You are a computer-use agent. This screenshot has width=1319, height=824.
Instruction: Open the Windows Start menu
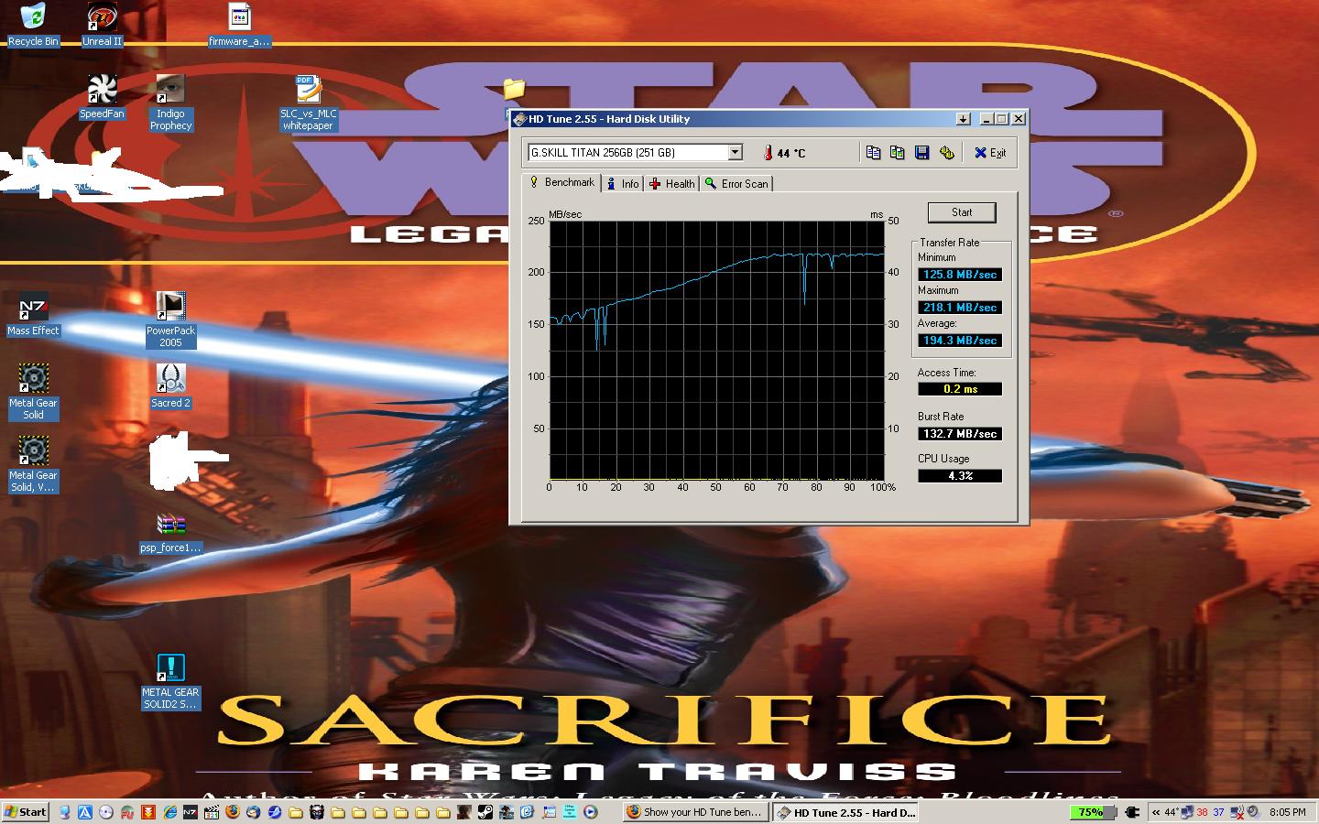(x=26, y=812)
